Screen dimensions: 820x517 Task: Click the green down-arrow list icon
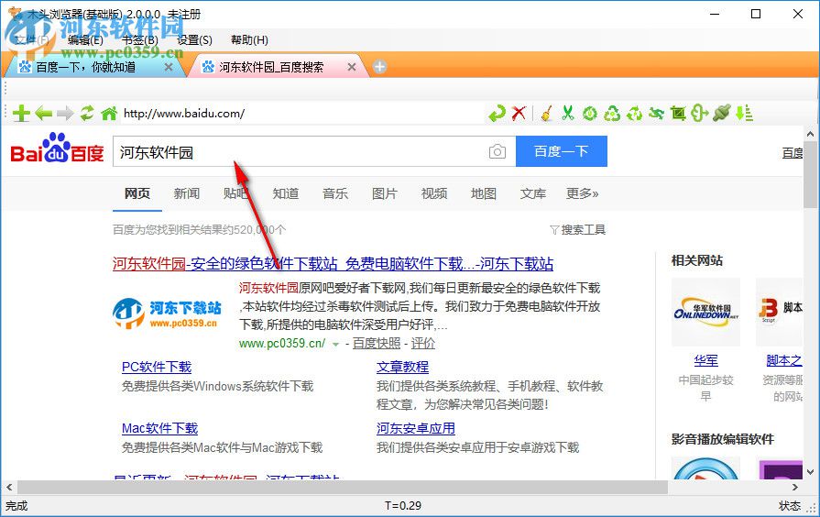coord(744,113)
